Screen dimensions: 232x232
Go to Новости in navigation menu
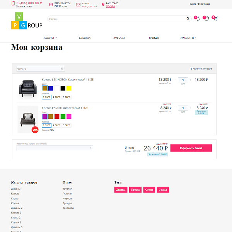(119, 38)
